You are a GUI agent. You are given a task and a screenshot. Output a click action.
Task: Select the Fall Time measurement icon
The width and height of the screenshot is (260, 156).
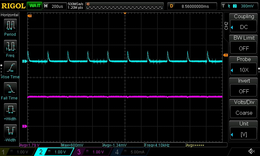[10, 88]
